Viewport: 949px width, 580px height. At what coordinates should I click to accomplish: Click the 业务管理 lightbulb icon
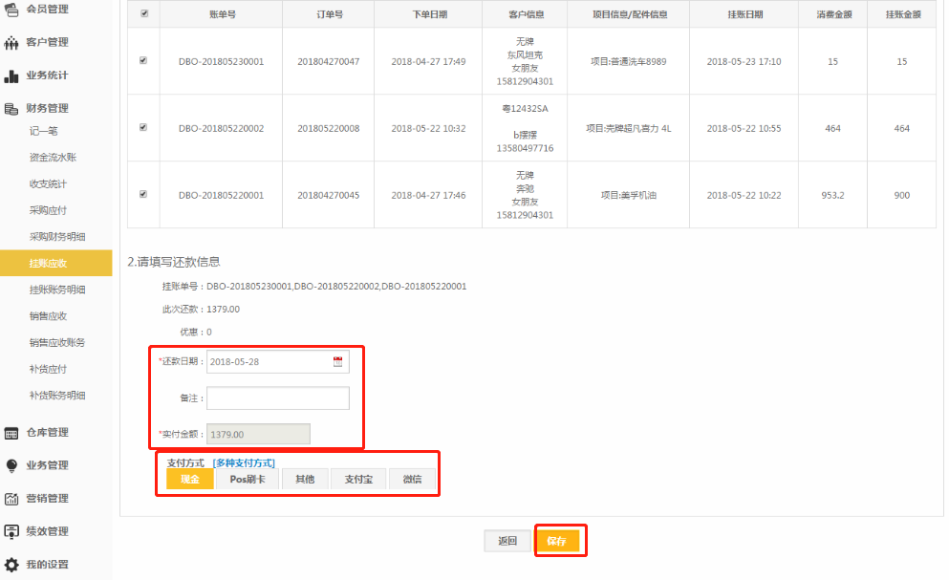[11, 466]
